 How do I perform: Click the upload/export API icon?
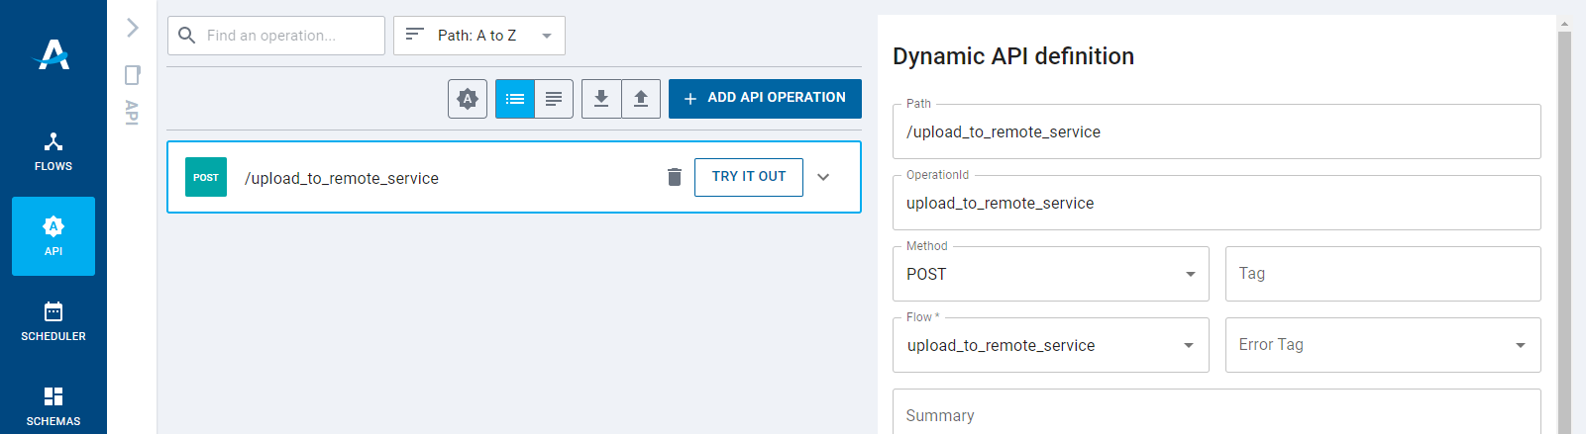[641, 99]
